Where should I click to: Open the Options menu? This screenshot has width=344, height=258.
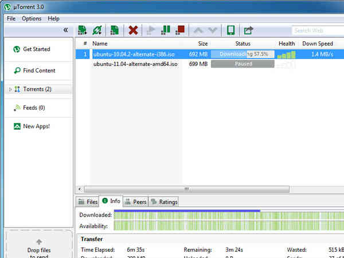coord(32,18)
